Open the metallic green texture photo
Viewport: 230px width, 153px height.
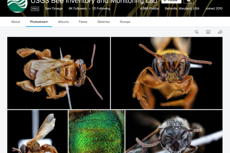97,132
